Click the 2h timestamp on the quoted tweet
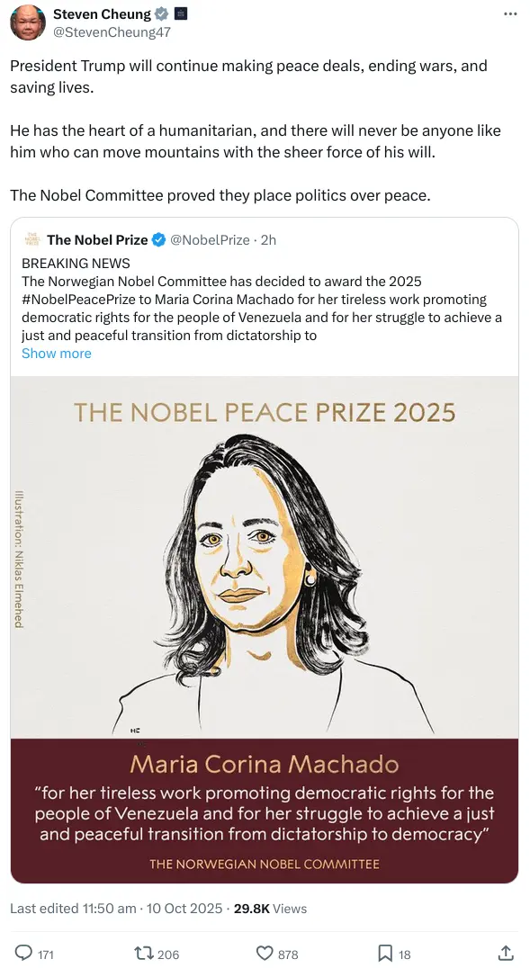Viewport: 530px width, 977px height. point(266,239)
